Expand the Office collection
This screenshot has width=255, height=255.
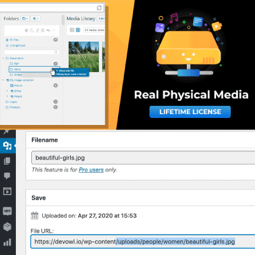pos(7,91)
